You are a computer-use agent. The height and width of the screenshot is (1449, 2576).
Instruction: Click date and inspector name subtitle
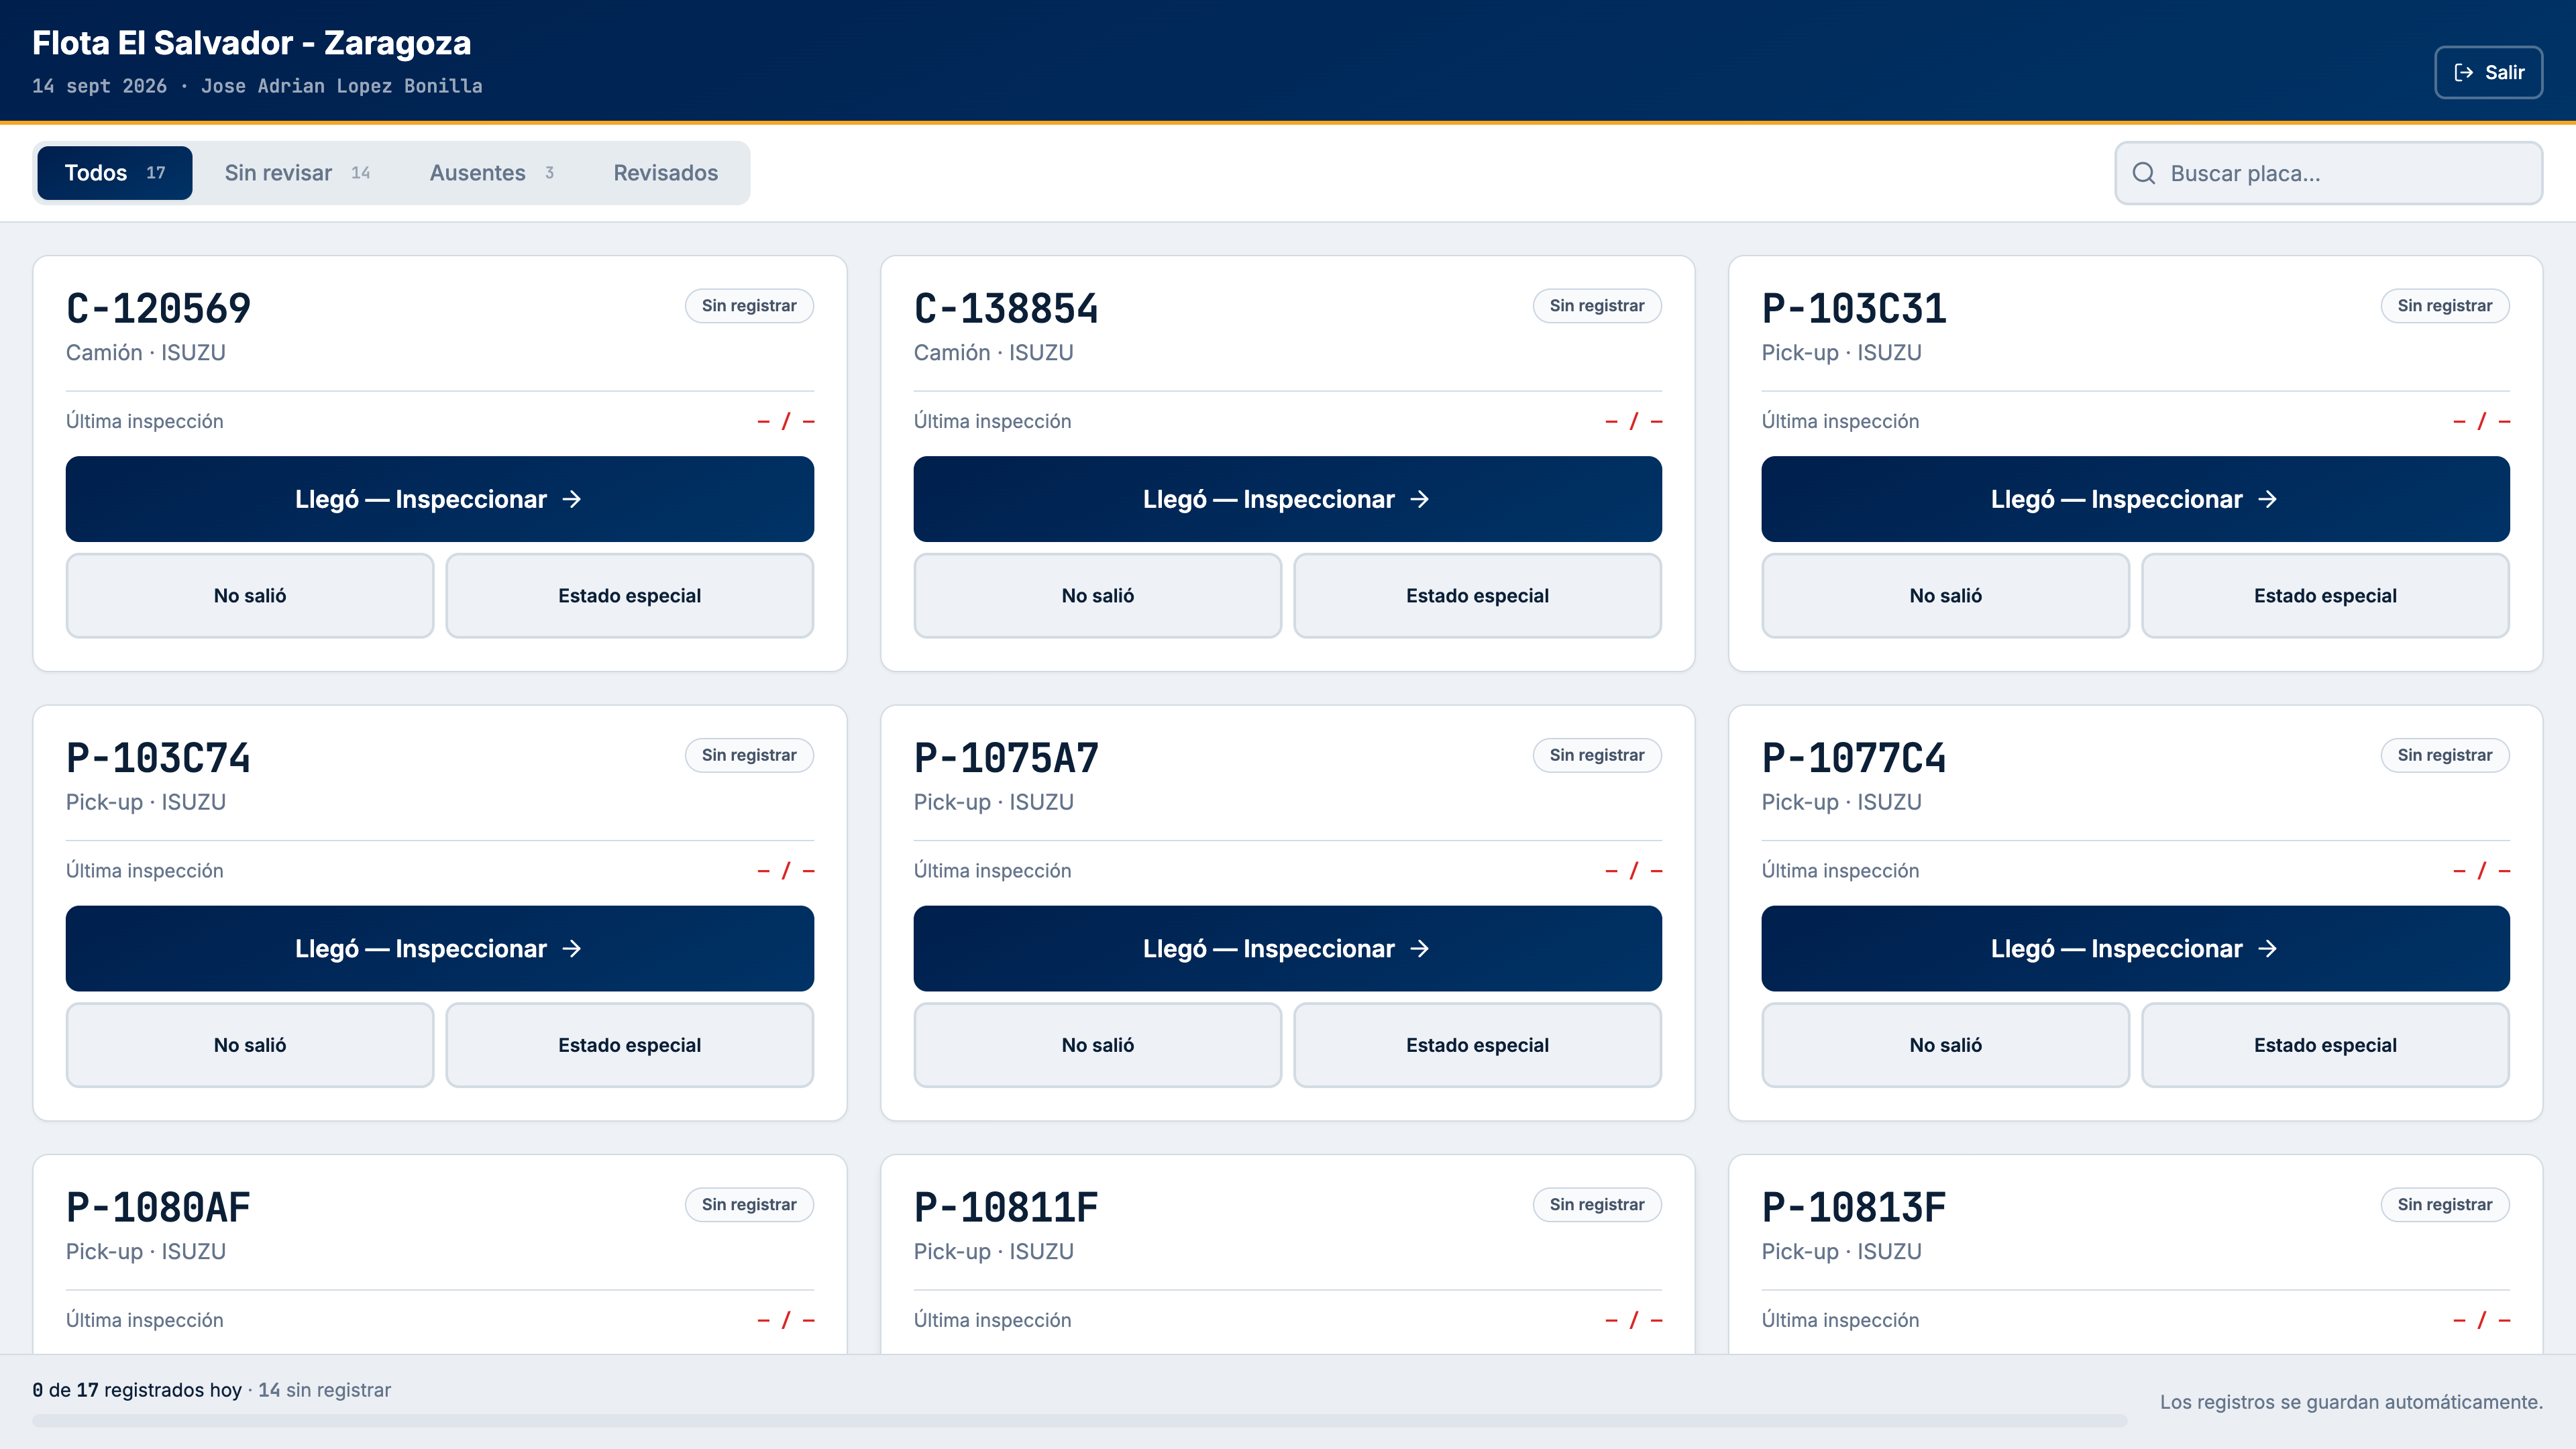pyautogui.click(x=257, y=86)
